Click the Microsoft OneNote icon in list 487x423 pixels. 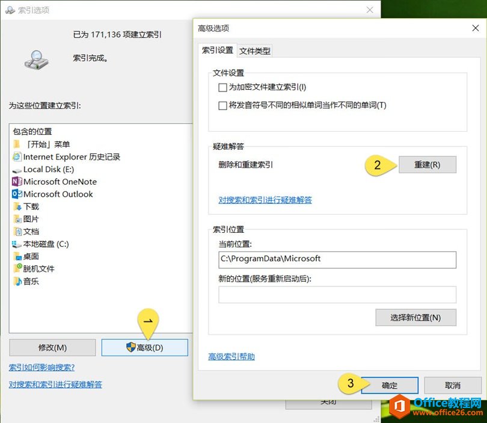17,182
